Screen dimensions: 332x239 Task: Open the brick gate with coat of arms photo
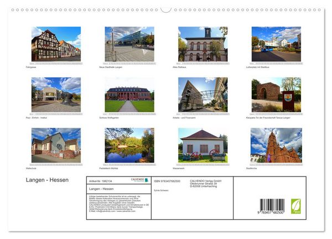coord(276,95)
